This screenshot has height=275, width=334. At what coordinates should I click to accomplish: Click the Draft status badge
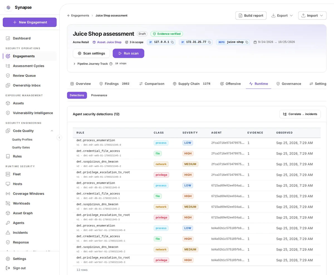click(x=142, y=34)
